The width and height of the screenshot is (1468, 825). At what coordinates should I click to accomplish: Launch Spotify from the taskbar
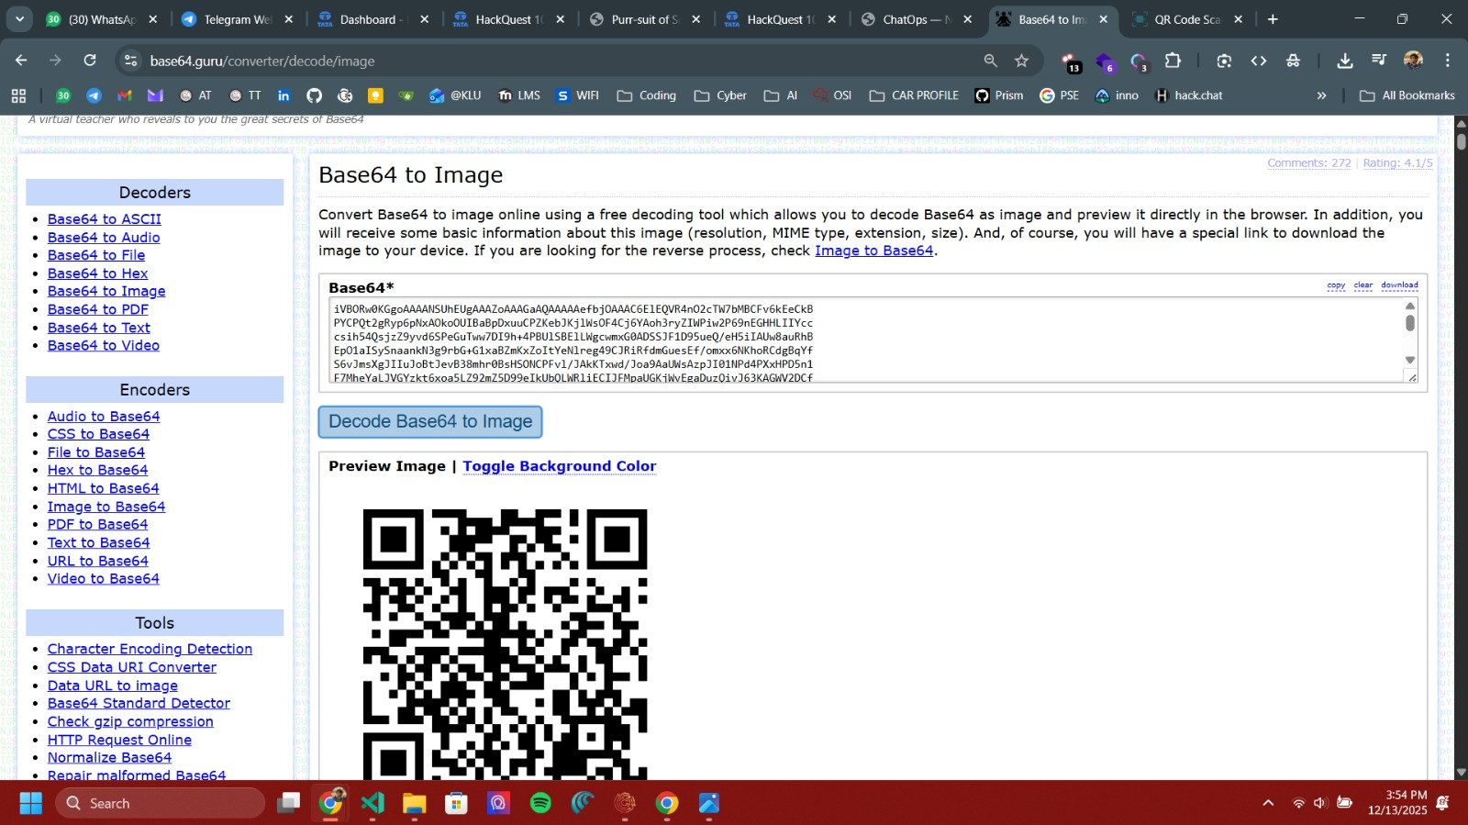pos(540,803)
